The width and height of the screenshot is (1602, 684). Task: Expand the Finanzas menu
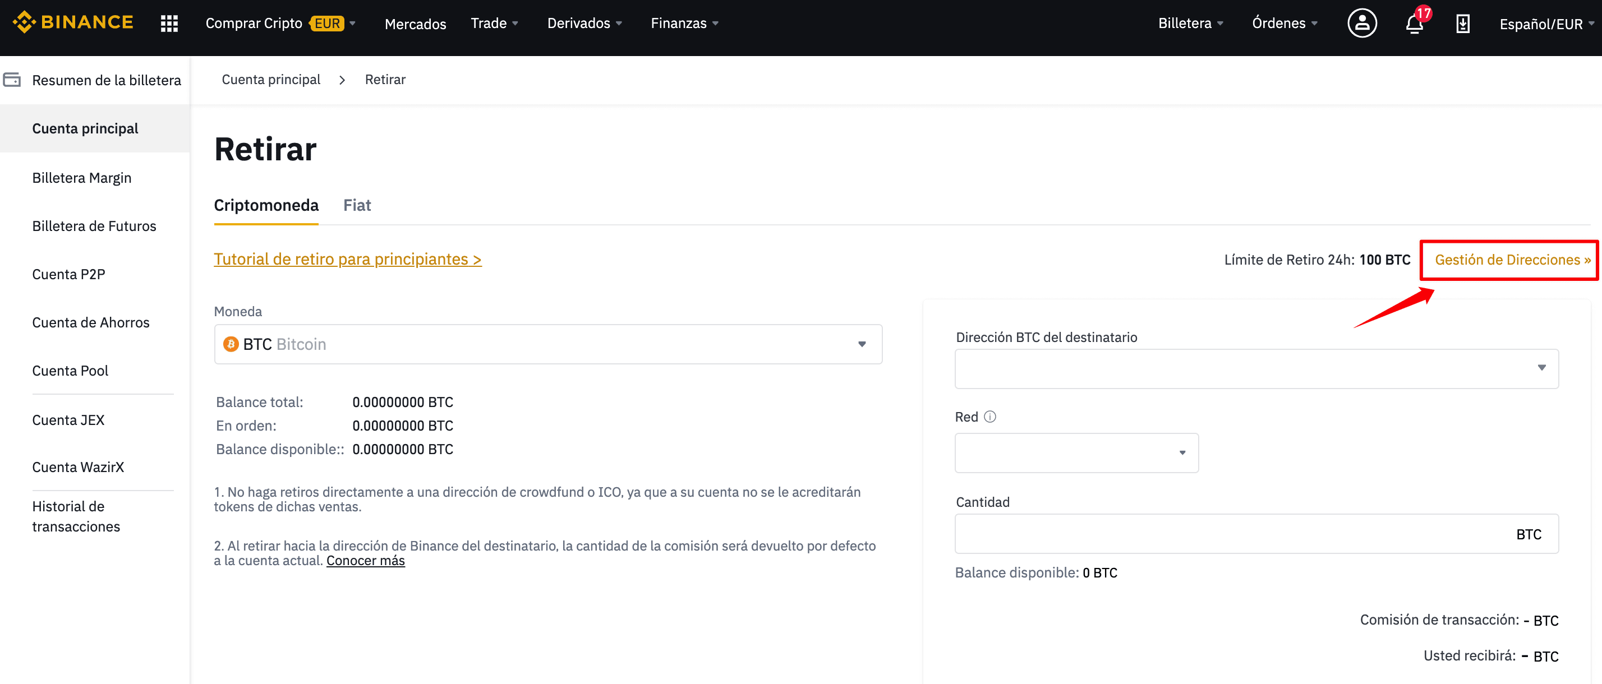(x=685, y=23)
